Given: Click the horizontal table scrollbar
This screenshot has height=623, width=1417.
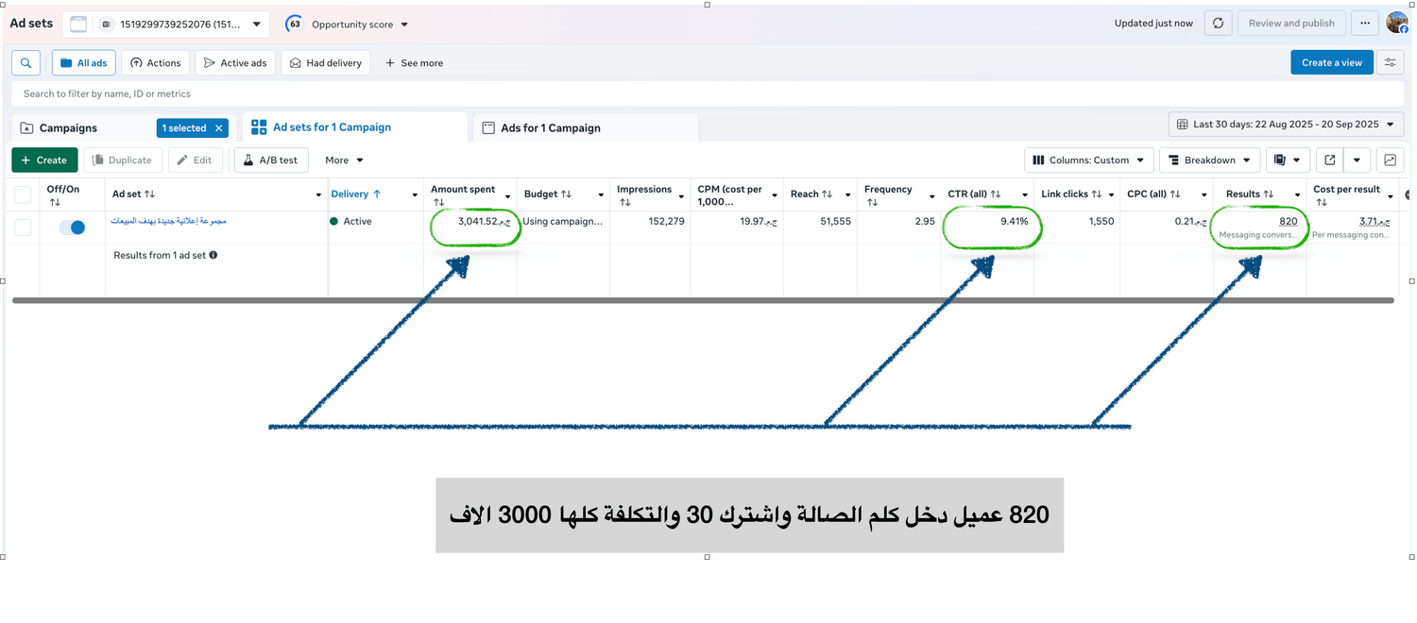Looking at the screenshot, I should click(703, 300).
